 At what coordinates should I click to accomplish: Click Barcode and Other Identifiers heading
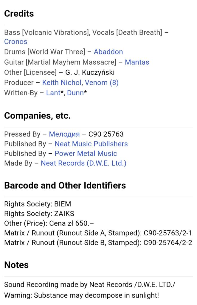(65, 185)
